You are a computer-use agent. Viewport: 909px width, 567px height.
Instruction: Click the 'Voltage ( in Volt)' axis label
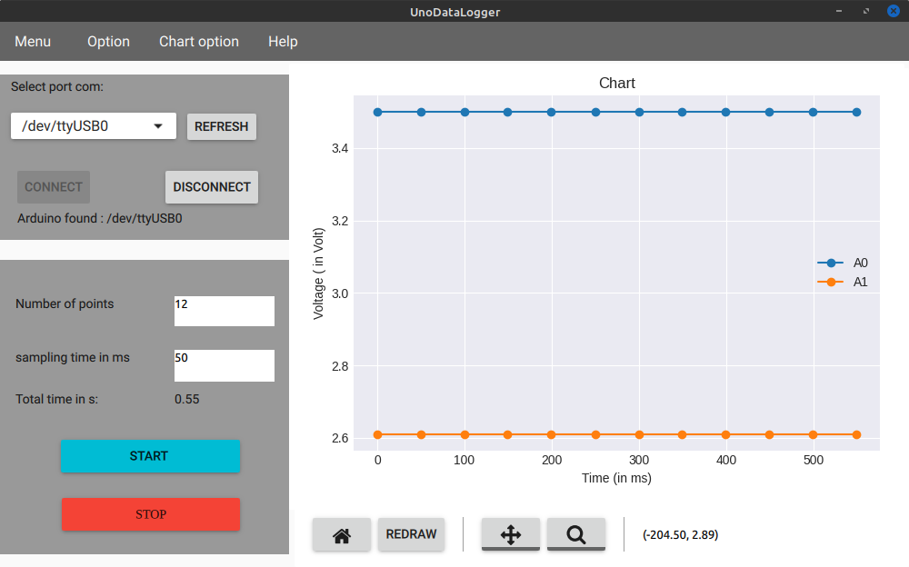pos(318,274)
